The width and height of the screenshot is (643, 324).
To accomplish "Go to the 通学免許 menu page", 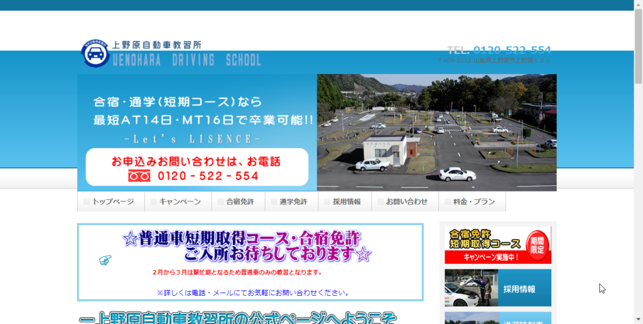I will click(x=292, y=202).
